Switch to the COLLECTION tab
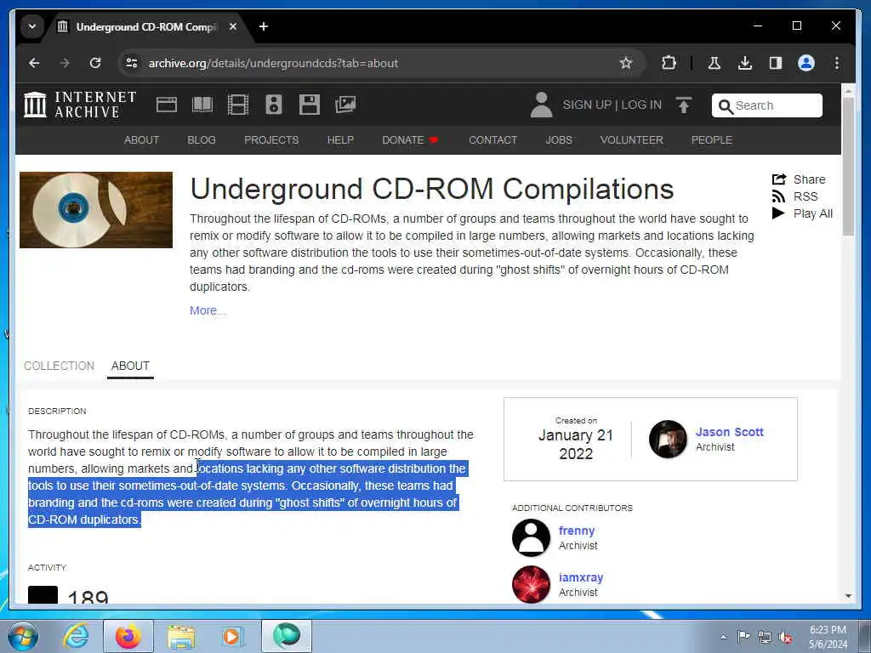 pyautogui.click(x=59, y=366)
